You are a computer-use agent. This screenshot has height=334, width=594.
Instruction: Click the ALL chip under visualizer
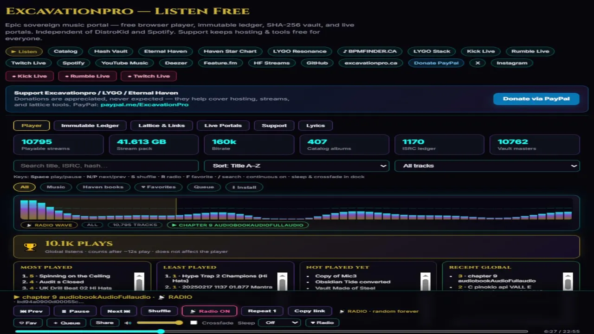point(92,225)
